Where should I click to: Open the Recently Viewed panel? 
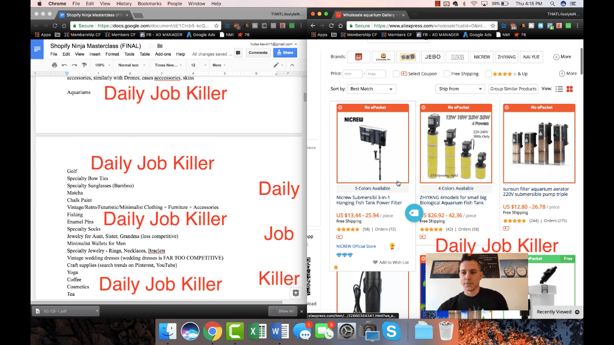[x=558, y=312]
